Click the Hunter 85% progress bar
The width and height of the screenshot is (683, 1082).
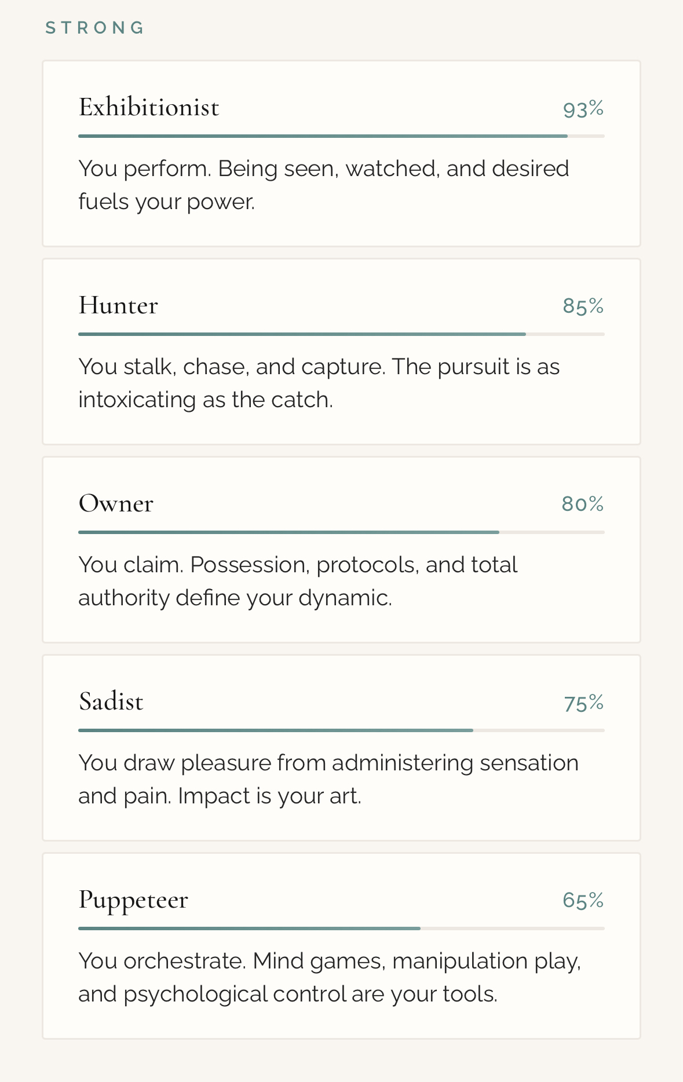341,334
